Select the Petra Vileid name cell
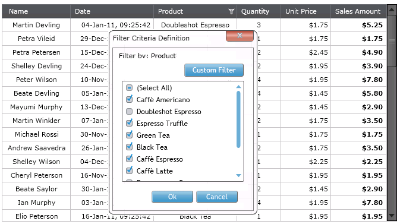The width and height of the screenshot is (400, 224). point(36,39)
